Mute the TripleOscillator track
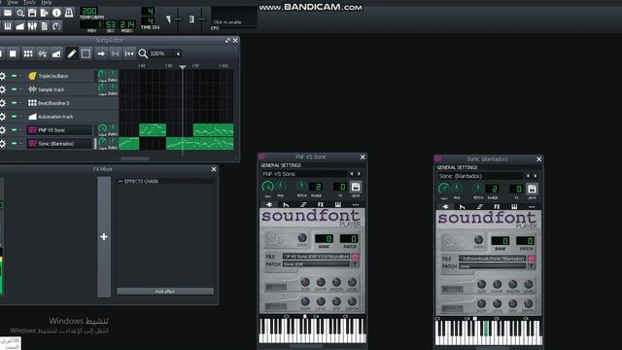 tap(14, 76)
